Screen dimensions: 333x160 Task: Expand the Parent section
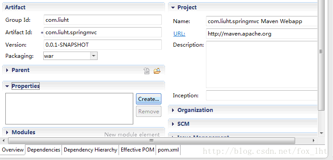tap(7, 70)
